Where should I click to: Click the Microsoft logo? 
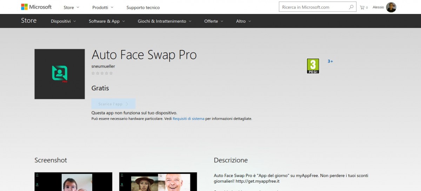pyautogui.click(x=36, y=7)
